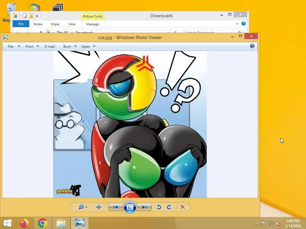Click the Photo Viewer title bar icon

pyautogui.click(x=5, y=37)
